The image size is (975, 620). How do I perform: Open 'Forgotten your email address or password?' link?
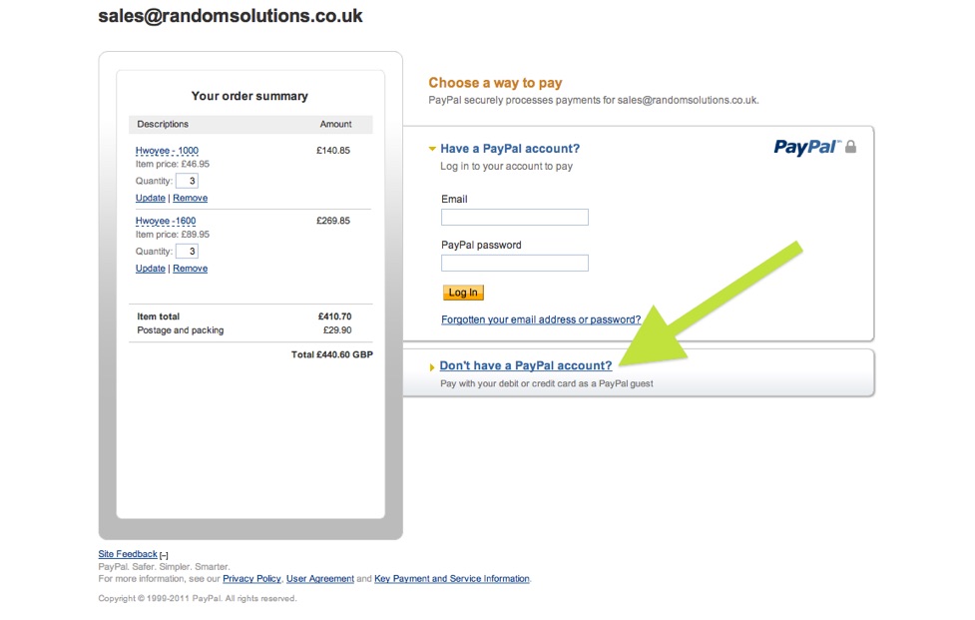(540, 320)
